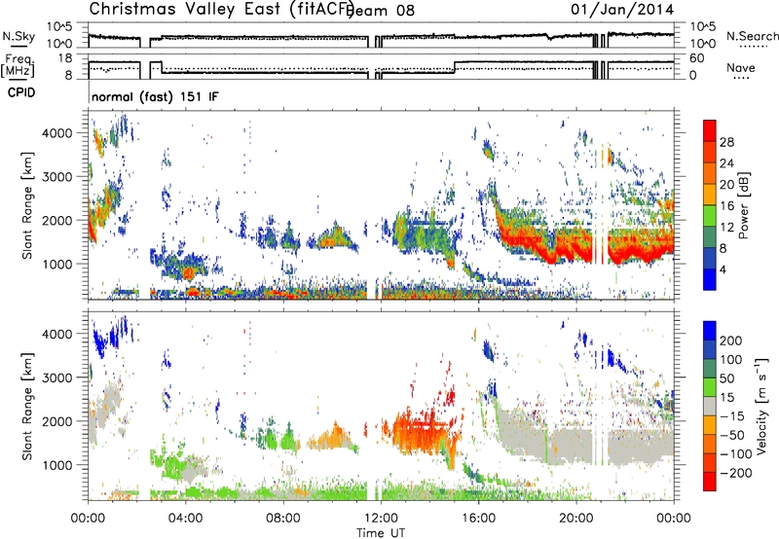Click the 'normal (fast) 151 IF' text

155,96
